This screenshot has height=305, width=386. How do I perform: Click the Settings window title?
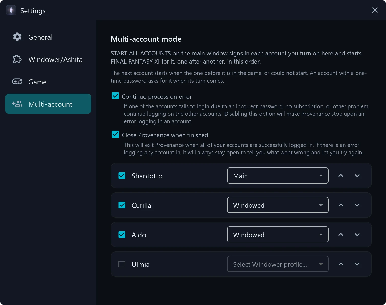coord(33,11)
